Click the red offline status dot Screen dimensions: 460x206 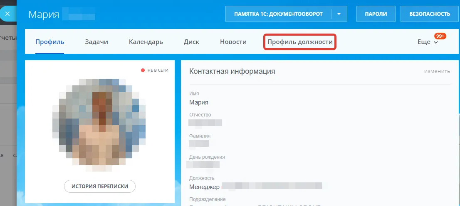[x=143, y=70]
